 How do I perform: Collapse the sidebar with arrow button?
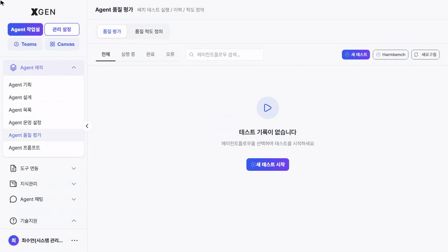pos(87,126)
